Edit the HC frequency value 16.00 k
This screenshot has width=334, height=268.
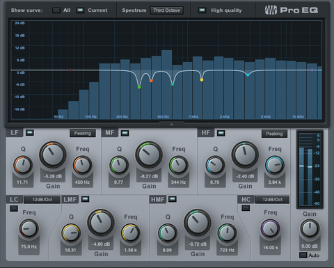pos(271,248)
